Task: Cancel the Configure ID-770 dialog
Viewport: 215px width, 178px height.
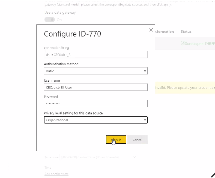Action: click(138, 140)
